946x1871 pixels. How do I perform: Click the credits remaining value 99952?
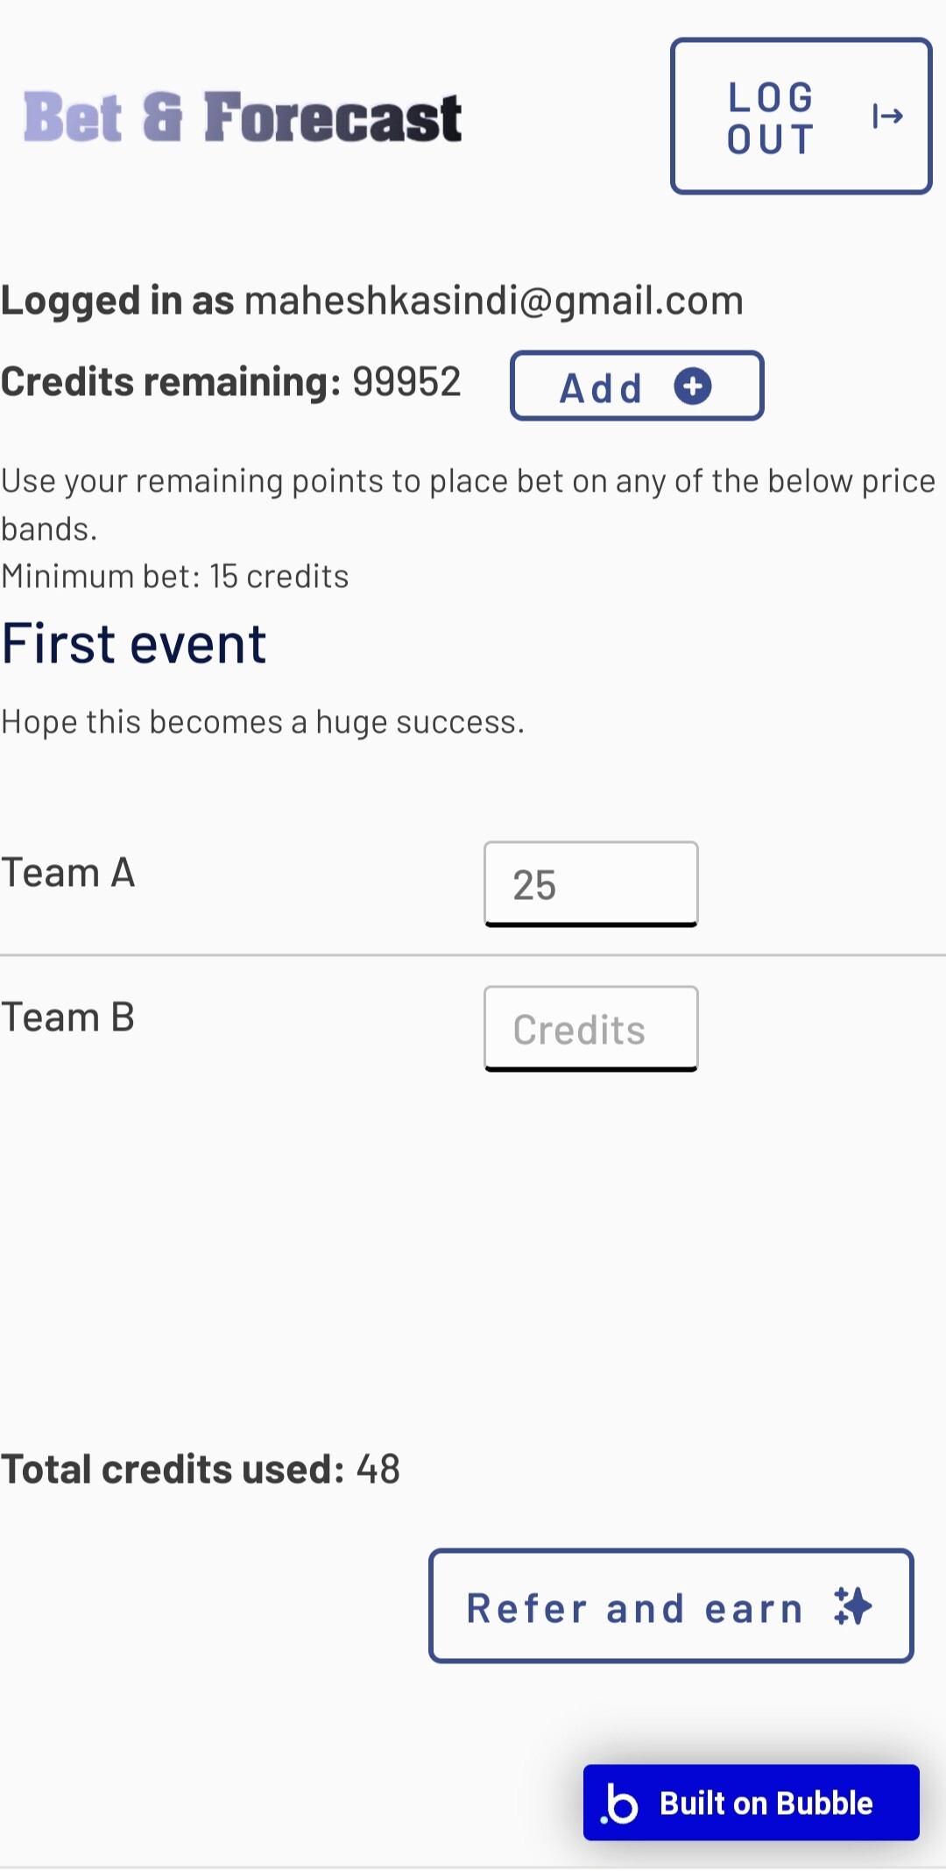click(406, 382)
